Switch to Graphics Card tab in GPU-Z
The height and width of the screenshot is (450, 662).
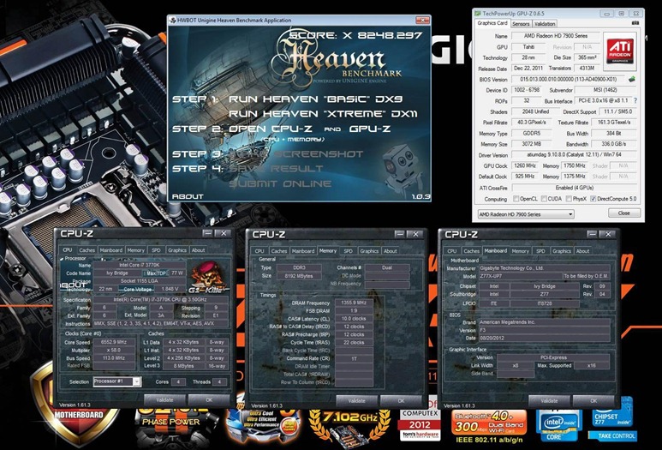point(492,23)
